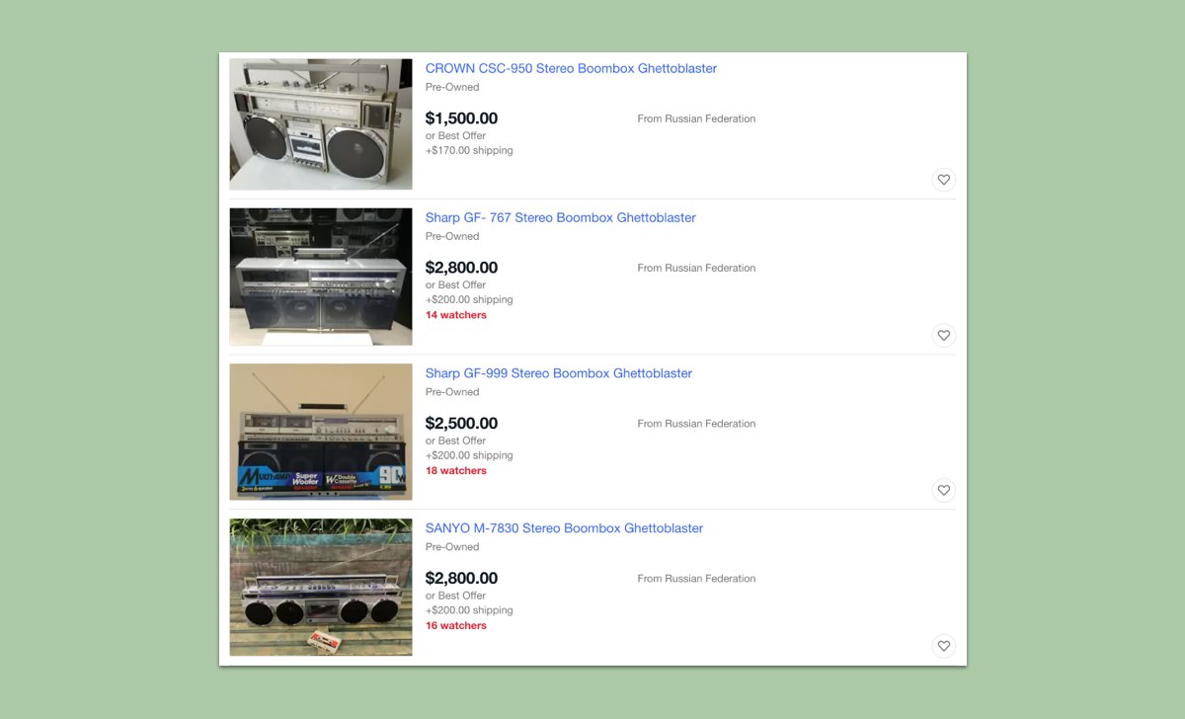The image size is (1185, 719).
Task: Click +$170.00 shipping text on CROWN listing
Action: pyautogui.click(x=469, y=151)
